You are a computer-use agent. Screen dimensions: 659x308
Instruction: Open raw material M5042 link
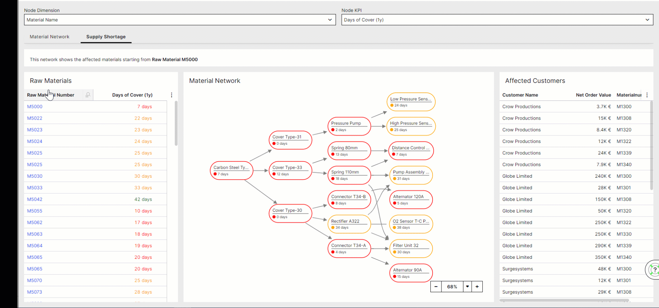click(x=35, y=199)
